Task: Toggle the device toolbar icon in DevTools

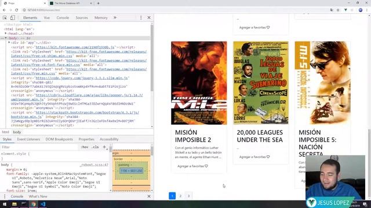Action: 12,18
